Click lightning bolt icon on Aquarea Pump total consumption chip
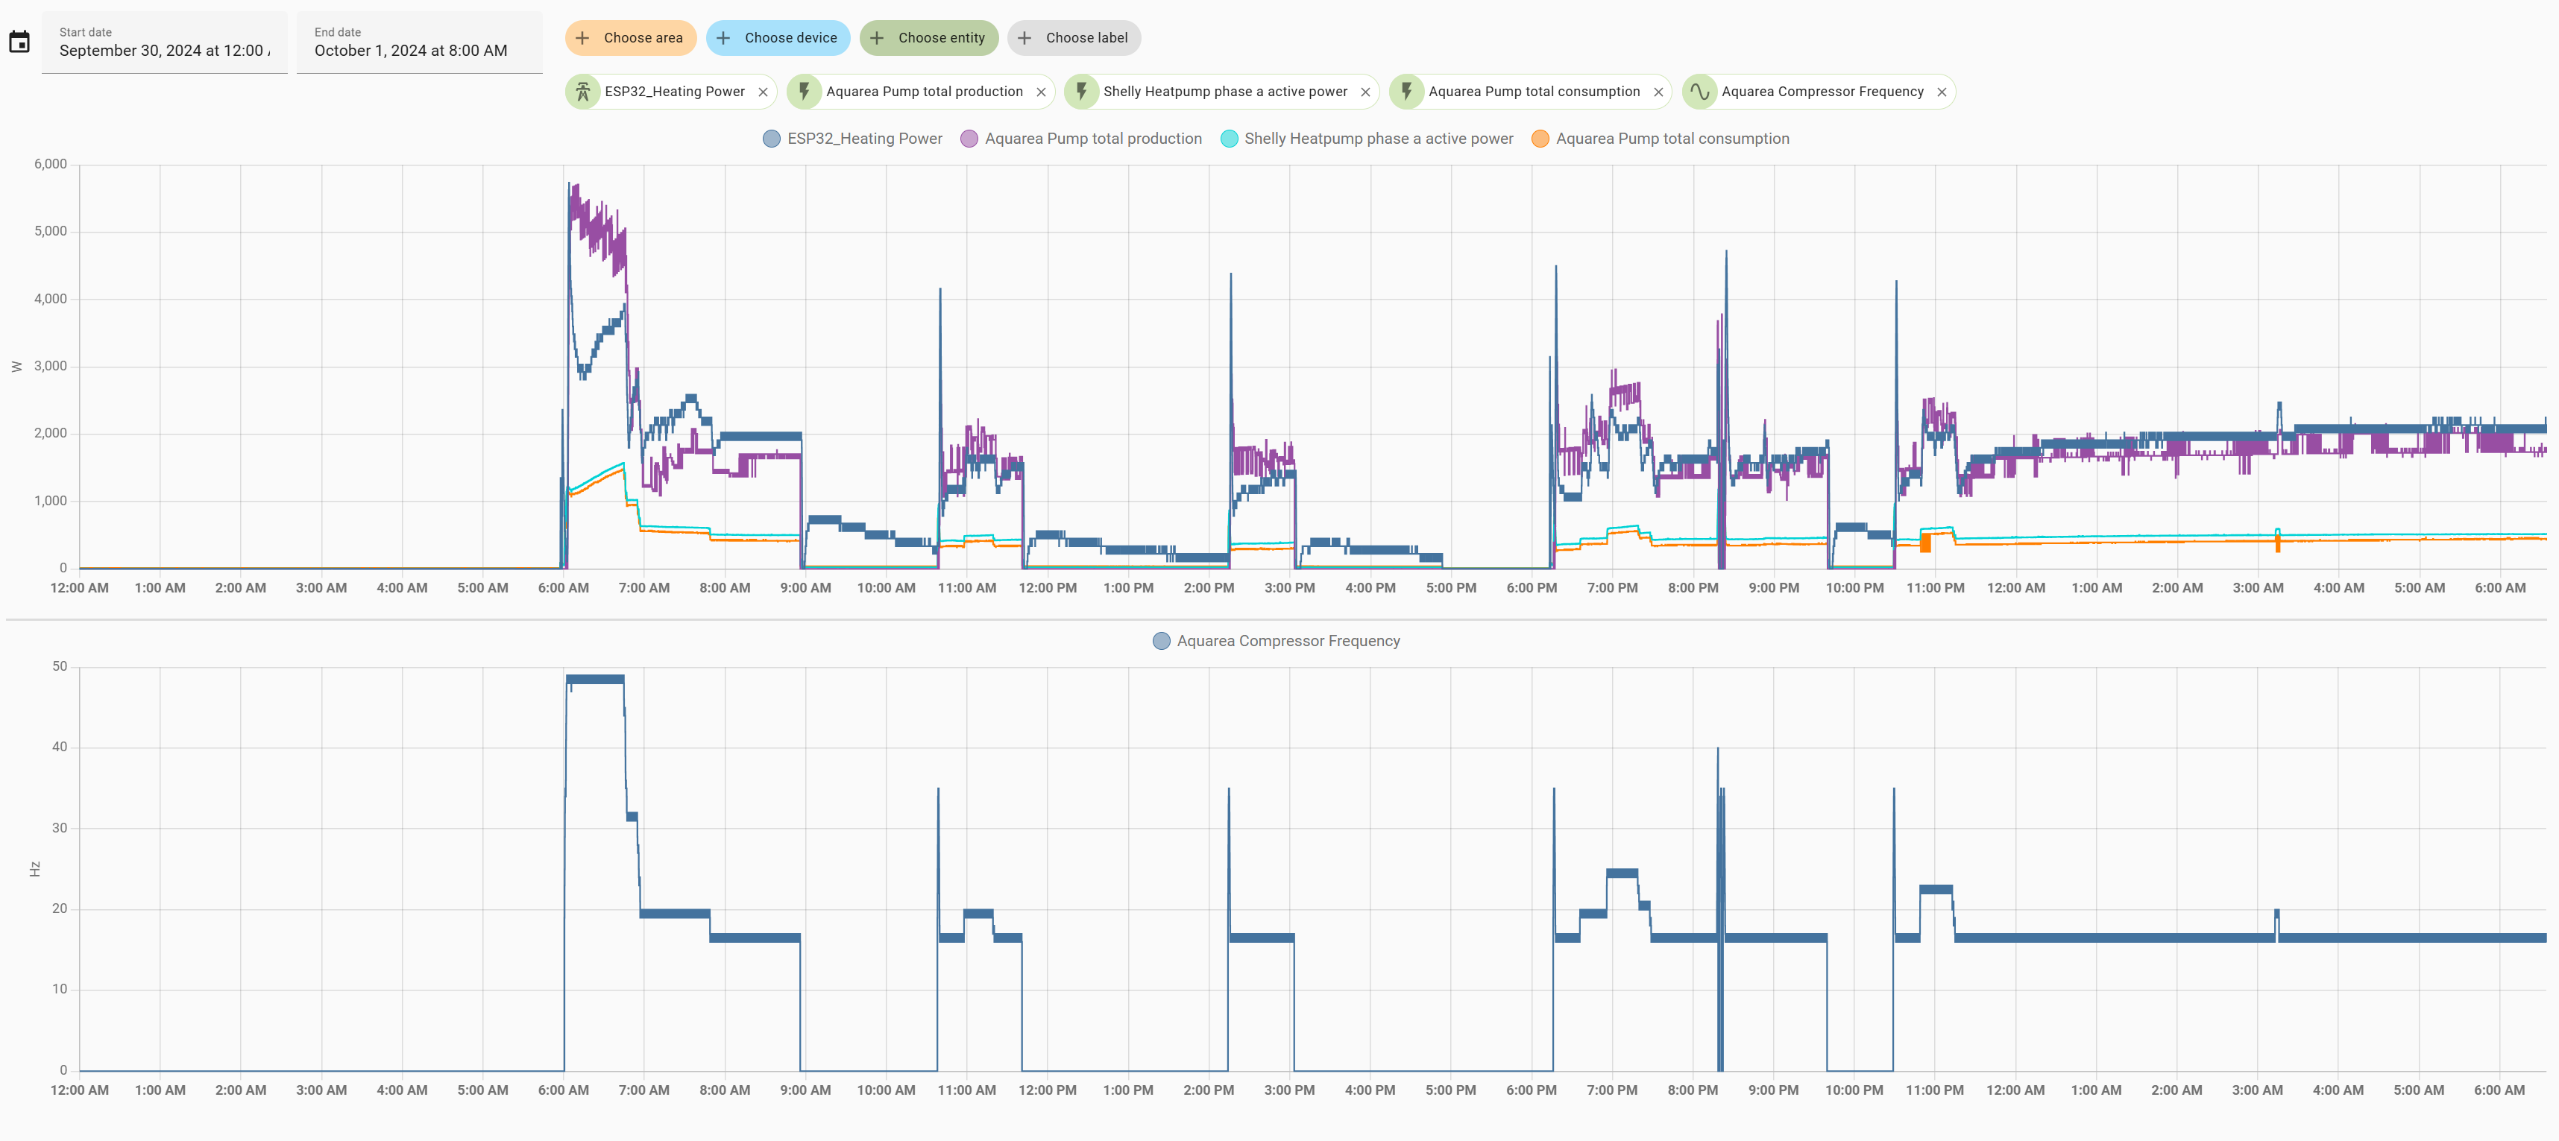Screen dimensions: 2559x1141 (x=1407, y=92)
